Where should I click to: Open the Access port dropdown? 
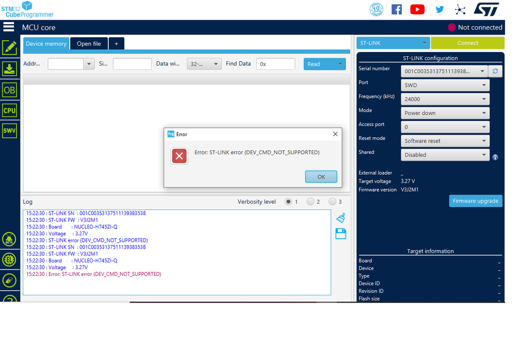tap(445, 127)
